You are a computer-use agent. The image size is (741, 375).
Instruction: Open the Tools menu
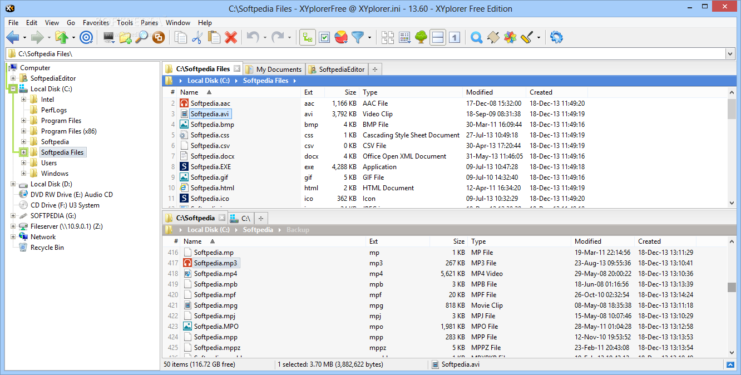(125, 23)
